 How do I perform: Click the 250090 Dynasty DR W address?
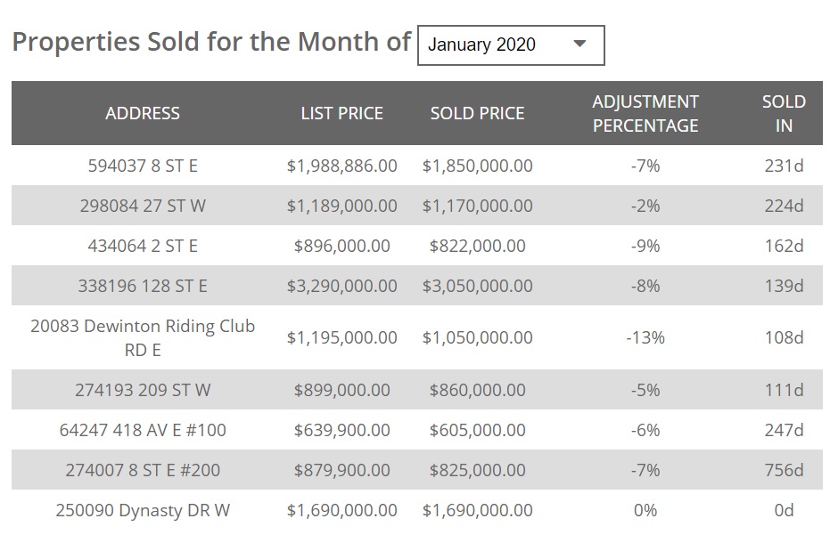click(143, 510)
